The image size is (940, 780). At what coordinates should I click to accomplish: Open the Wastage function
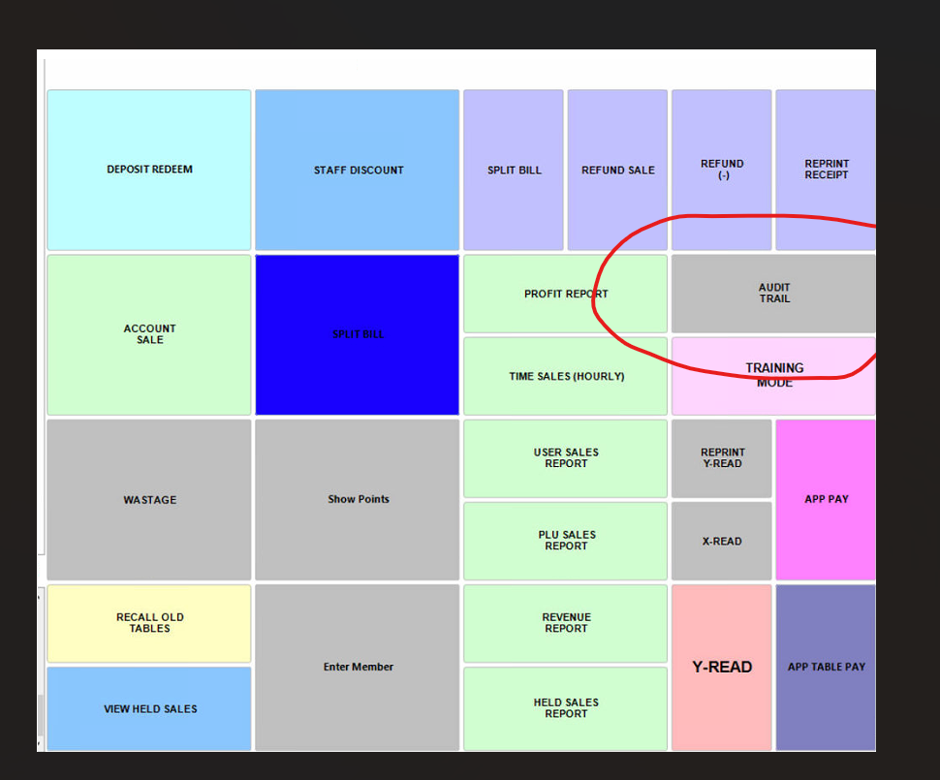point(149,499)
